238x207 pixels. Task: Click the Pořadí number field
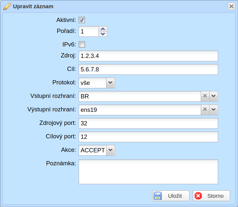point(89,31)
